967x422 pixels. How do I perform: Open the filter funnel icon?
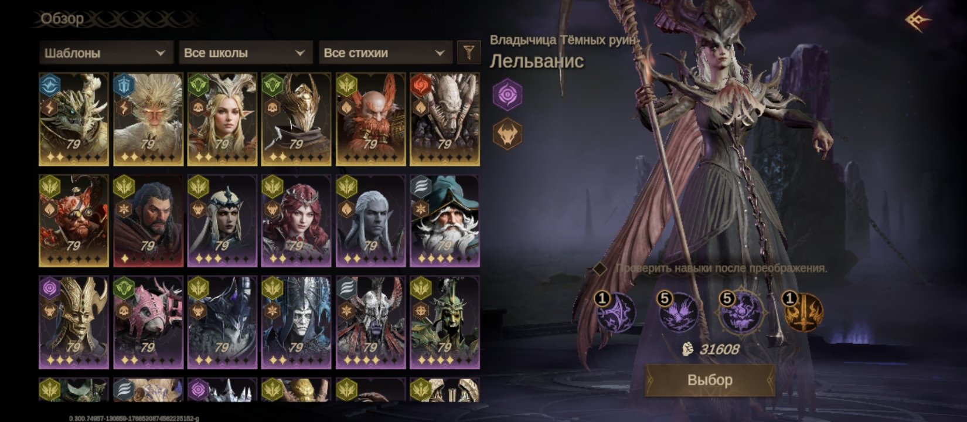468,53
